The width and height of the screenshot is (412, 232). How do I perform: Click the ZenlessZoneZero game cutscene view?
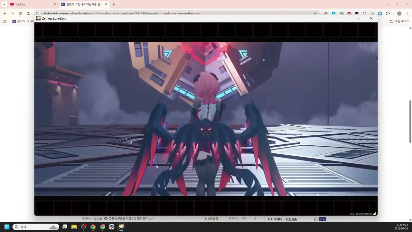coord(206,119)
